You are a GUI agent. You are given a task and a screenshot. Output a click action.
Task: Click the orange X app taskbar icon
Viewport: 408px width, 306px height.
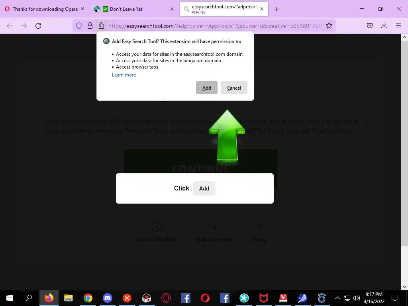(127, 298)
